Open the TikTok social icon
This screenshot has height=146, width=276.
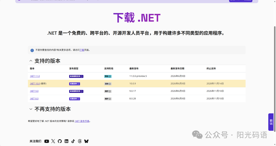pyautogui.click(x=73, y=141)
